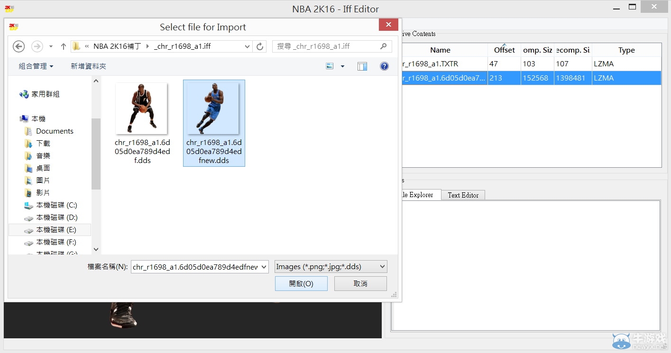
Task: Sort by Decomp. Size column header
Action: 573,50
